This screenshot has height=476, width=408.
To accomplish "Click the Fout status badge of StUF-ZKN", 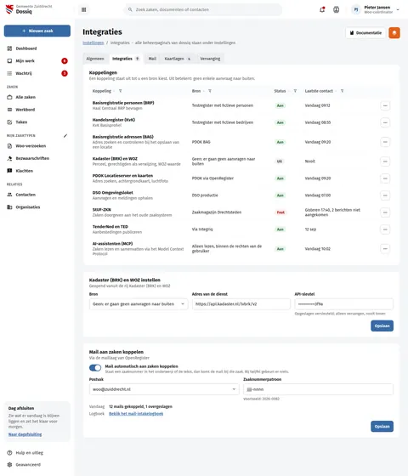I will [x=280, y=212].
